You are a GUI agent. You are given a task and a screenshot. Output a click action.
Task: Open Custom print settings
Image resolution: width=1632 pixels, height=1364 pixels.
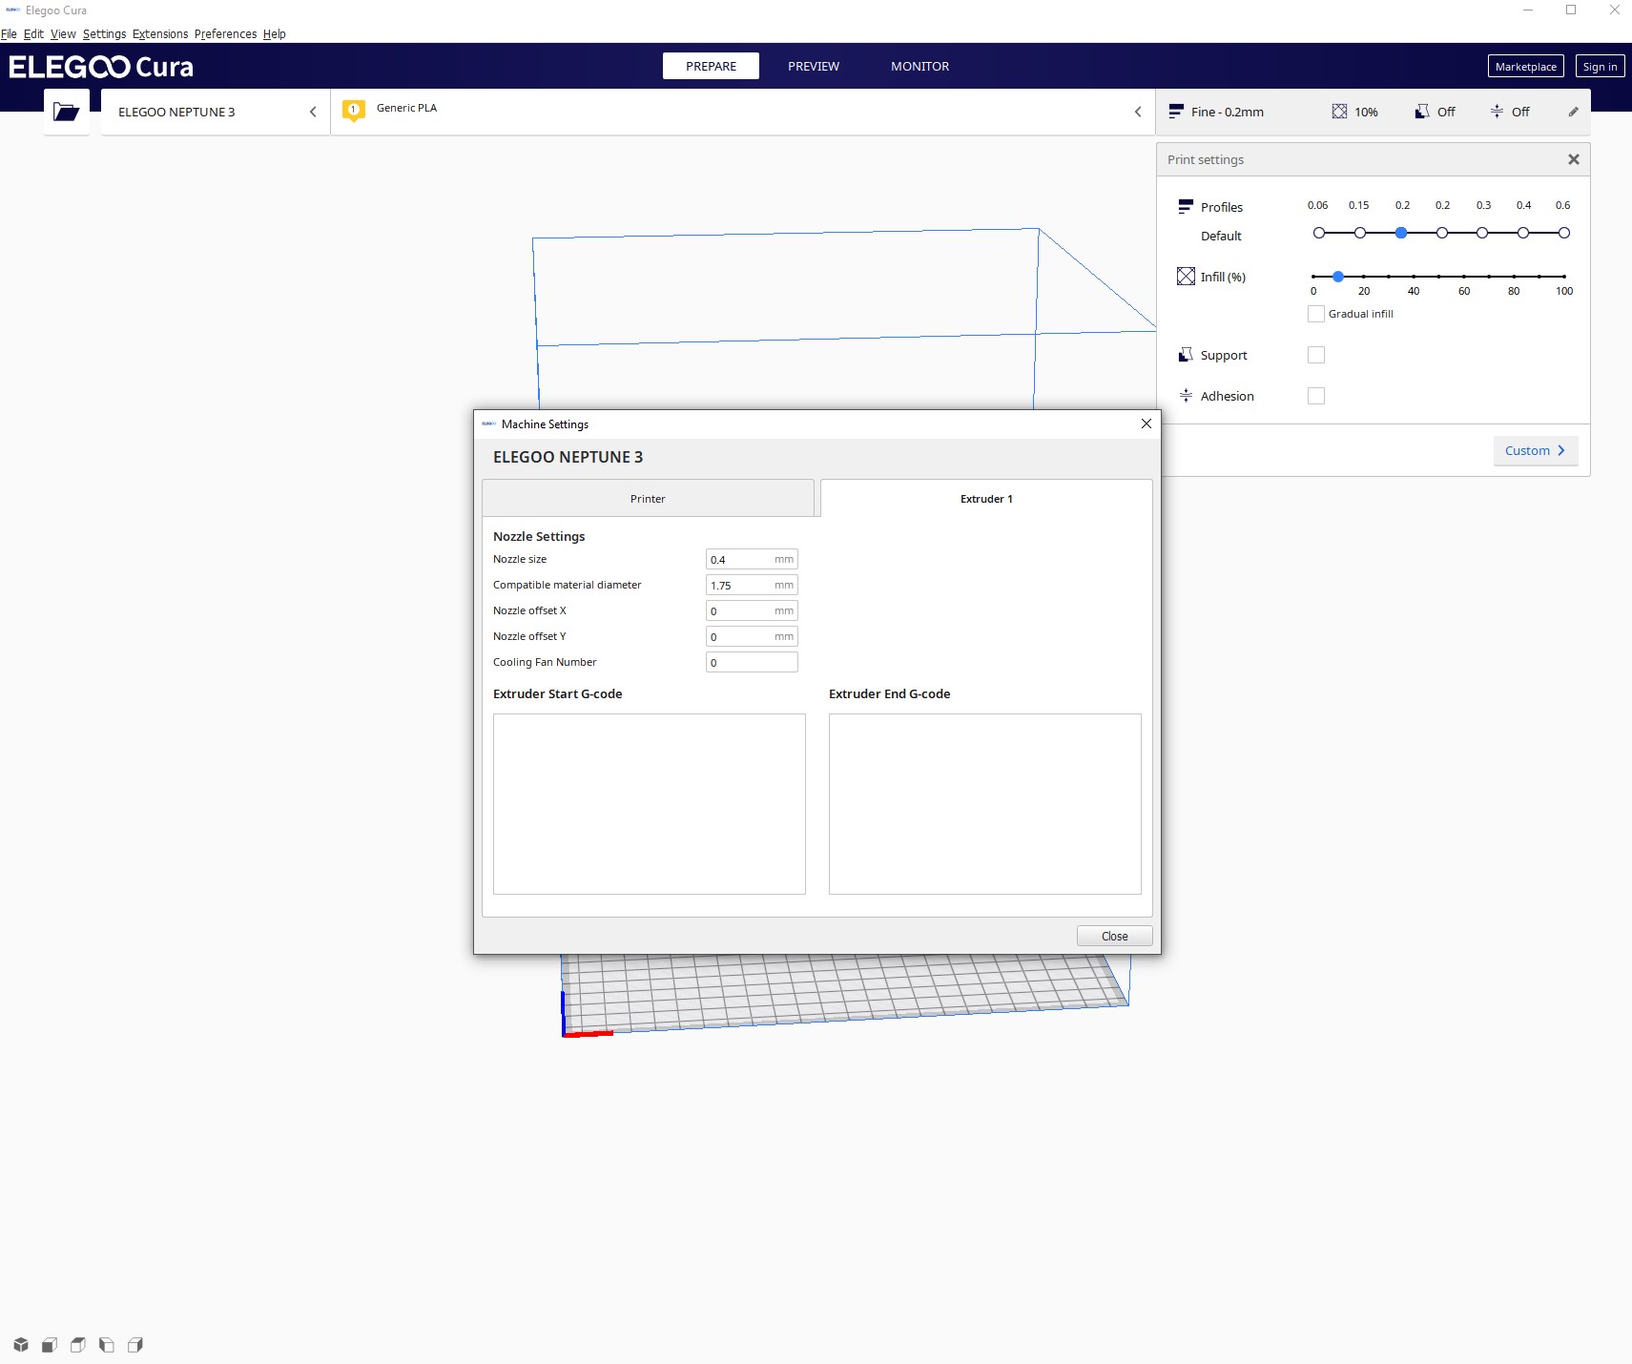pos(1535,450)
